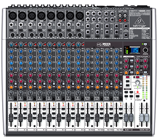Click the left main mix fader
Image resolution: width=158 pixels, height=137 pixels.
[x=142, y=118]
